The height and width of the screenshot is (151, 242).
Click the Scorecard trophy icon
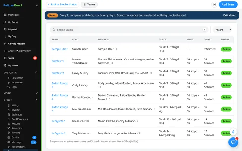(9, 128)
